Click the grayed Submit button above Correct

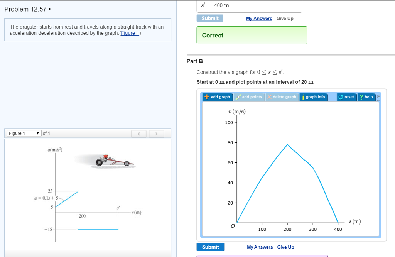(210, 18)
